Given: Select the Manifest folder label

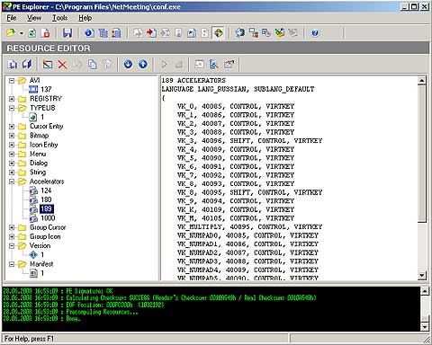Looking at the screenshot, I should click(41, 264).
